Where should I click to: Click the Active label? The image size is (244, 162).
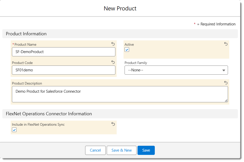129,44
